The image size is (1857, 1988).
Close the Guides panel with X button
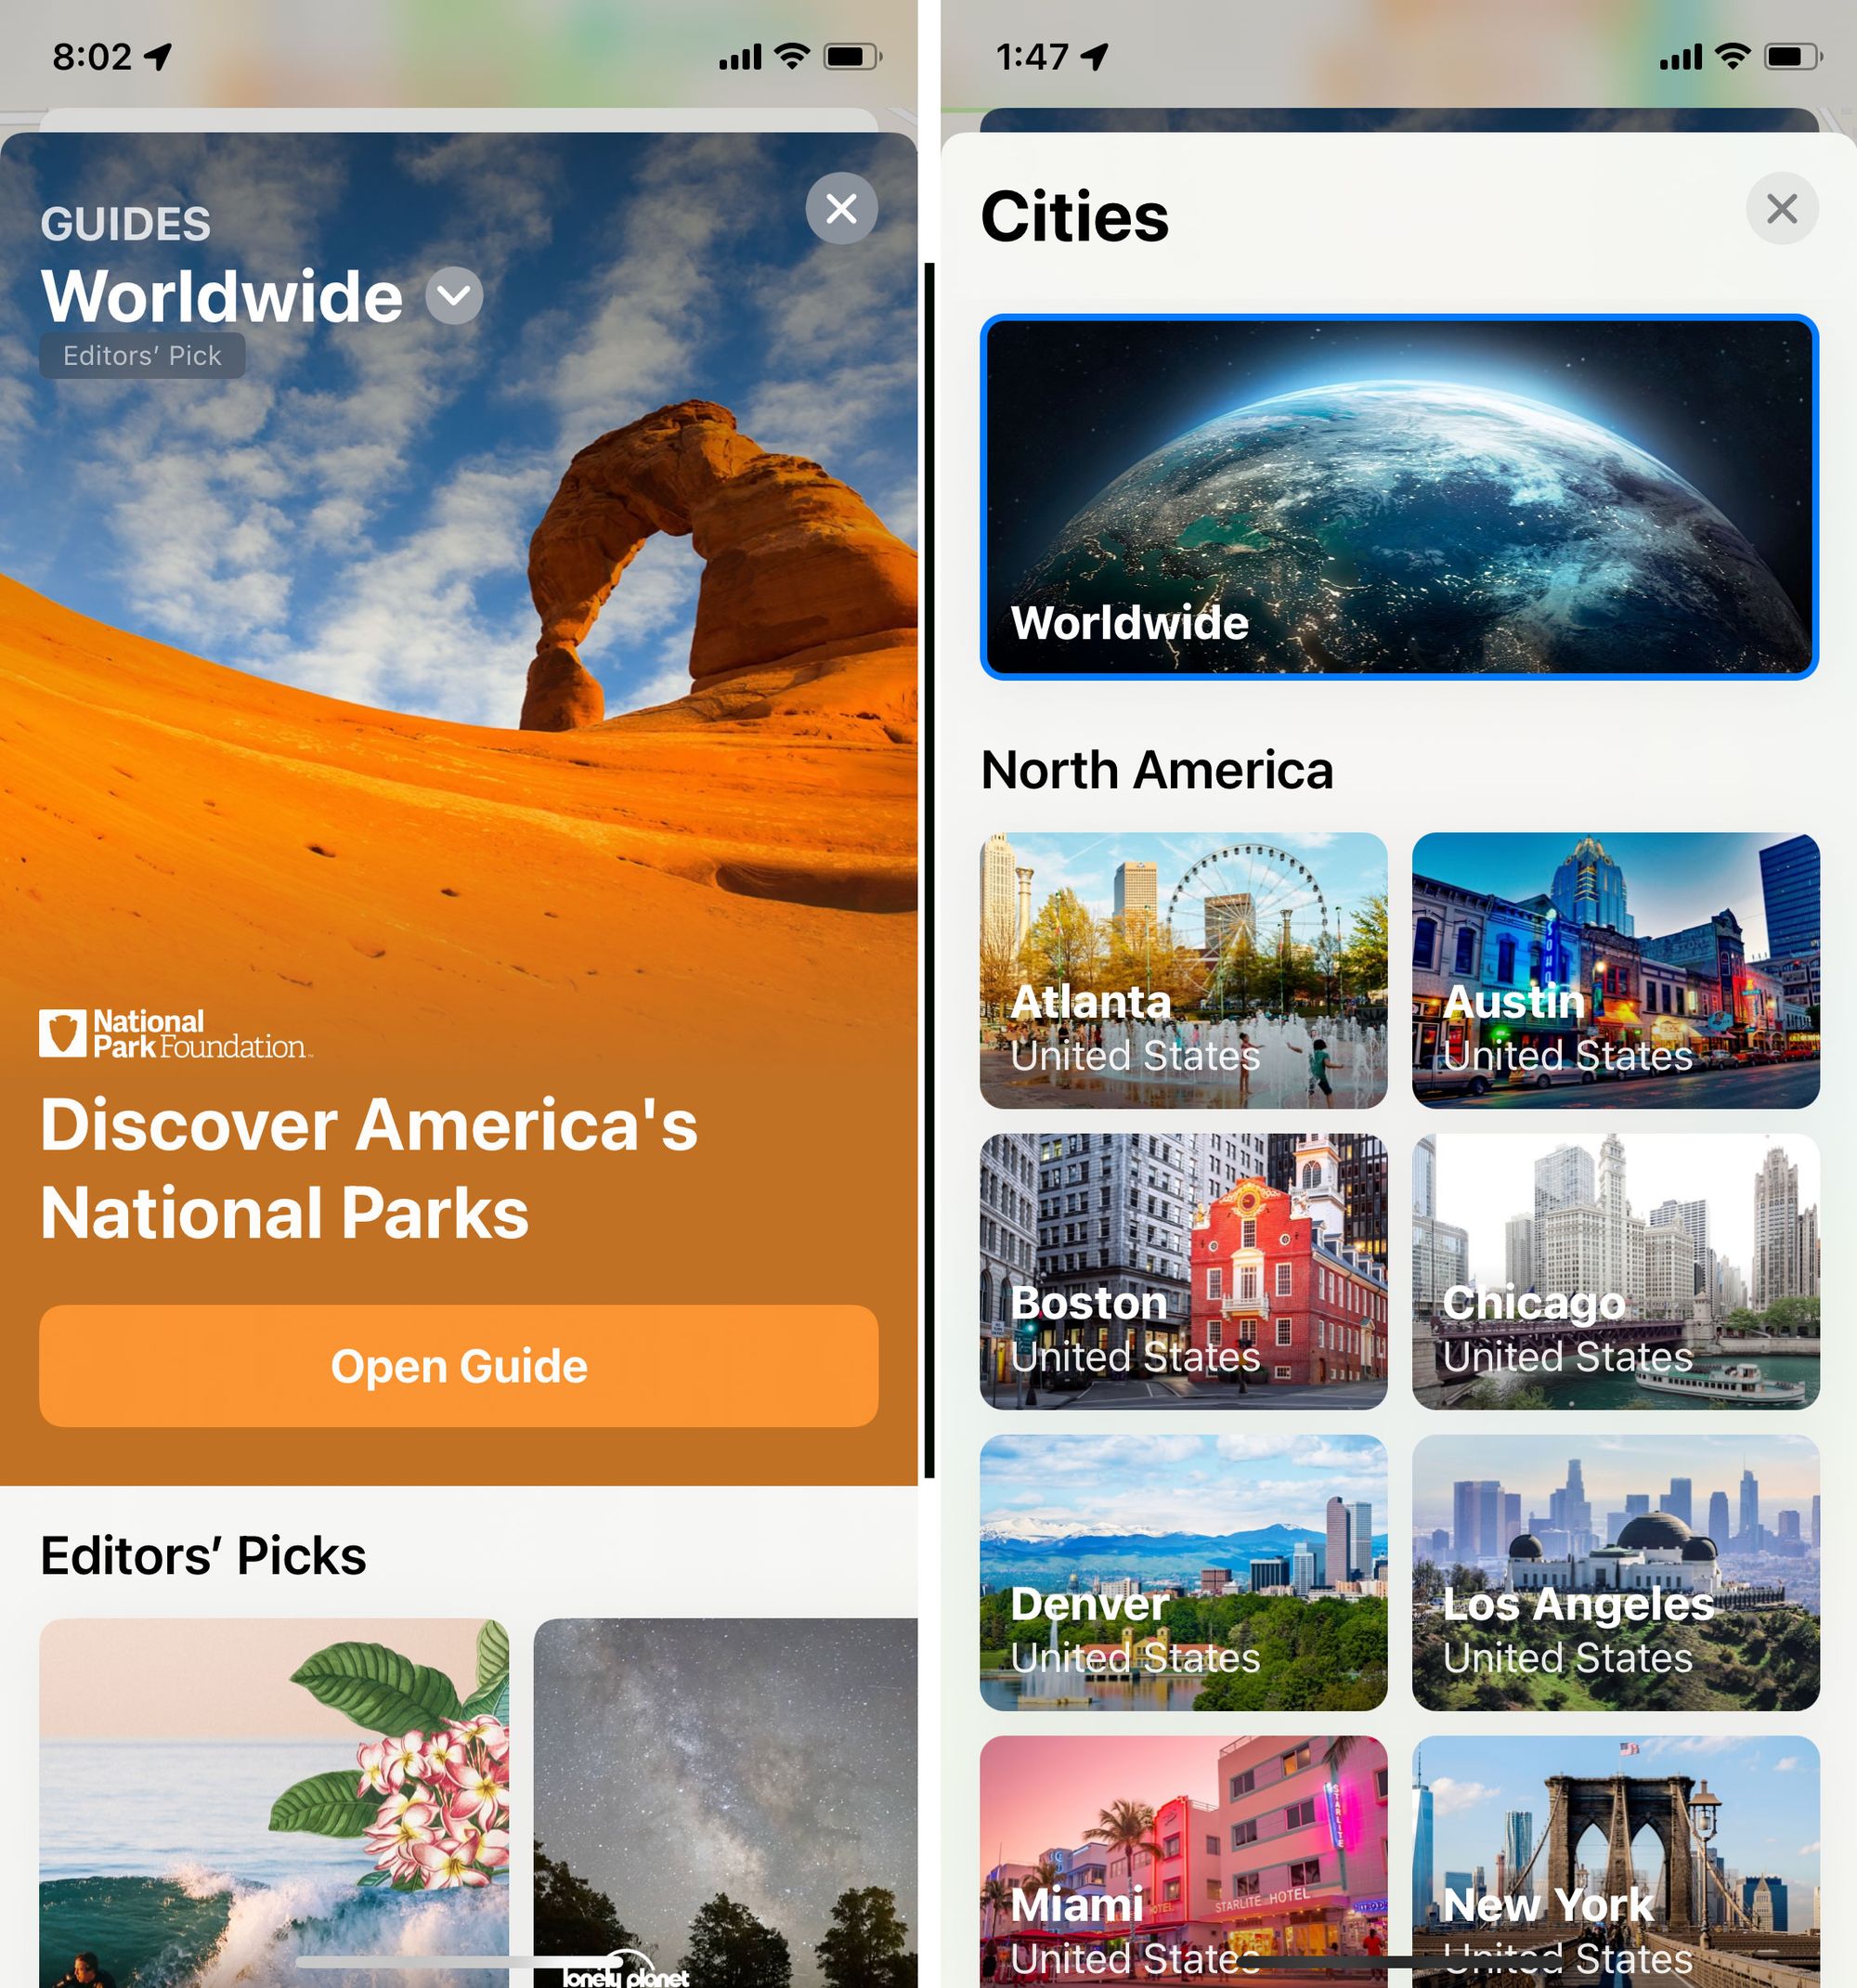click(x=839, y=210)
